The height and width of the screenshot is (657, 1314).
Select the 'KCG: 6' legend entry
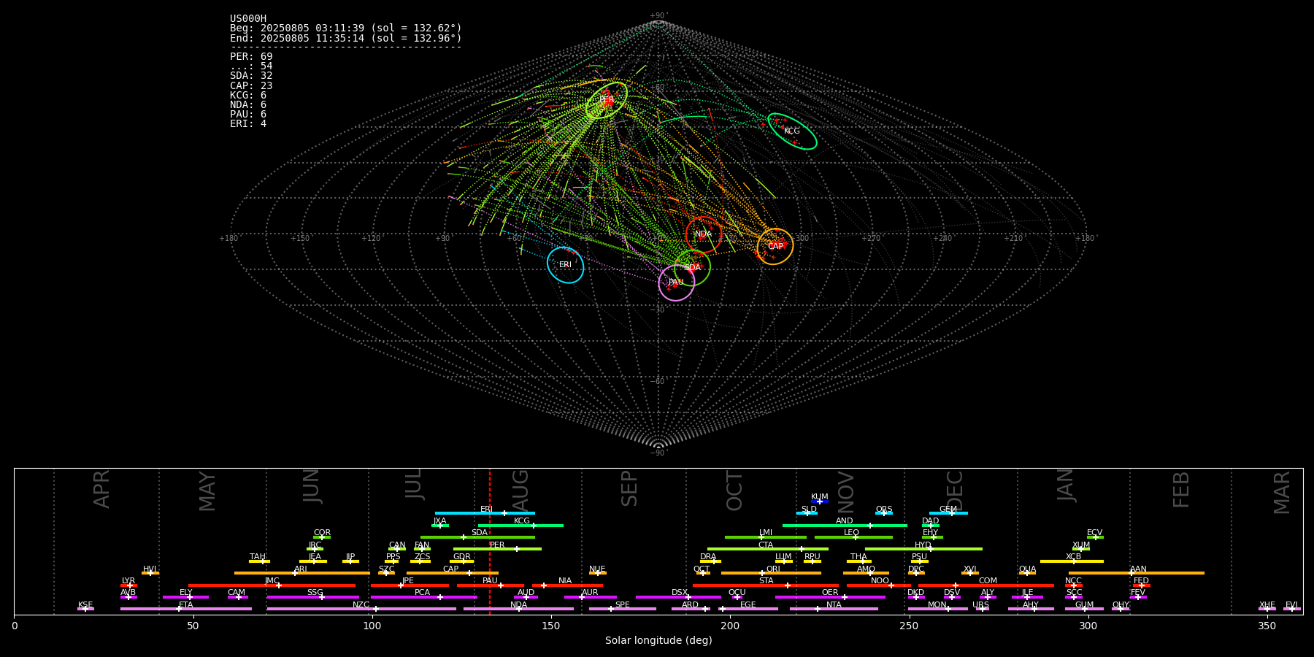(248, 95)
